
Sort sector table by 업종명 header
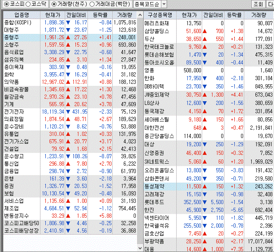click(22, 15)
